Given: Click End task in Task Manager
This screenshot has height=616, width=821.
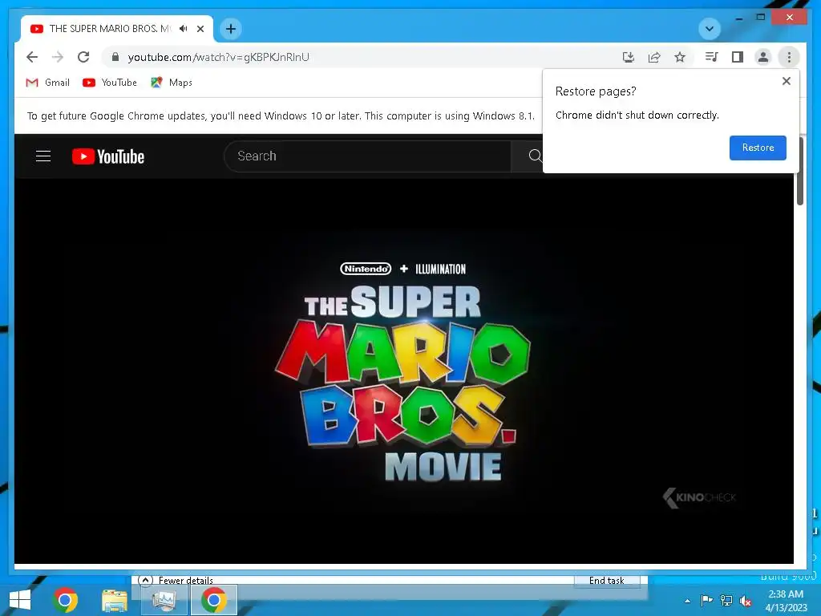Looking at the screenshot, I should [607, 581].
